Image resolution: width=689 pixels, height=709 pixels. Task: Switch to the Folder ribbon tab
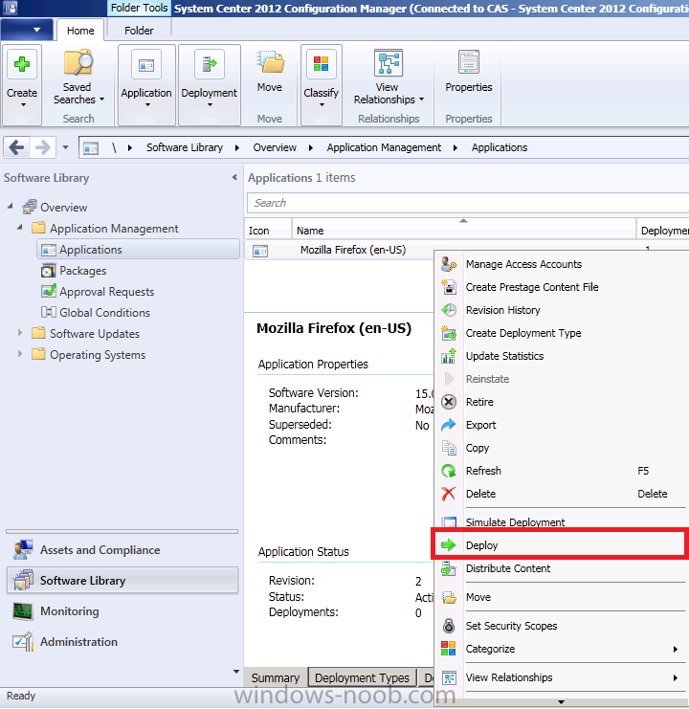139,31
